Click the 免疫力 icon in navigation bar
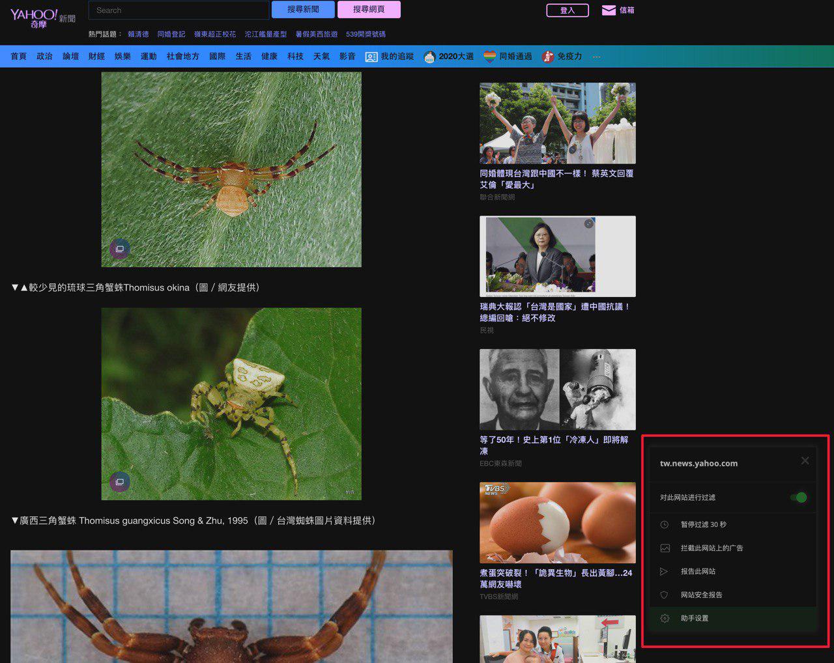834x663 pixels. tap(548, 57)
